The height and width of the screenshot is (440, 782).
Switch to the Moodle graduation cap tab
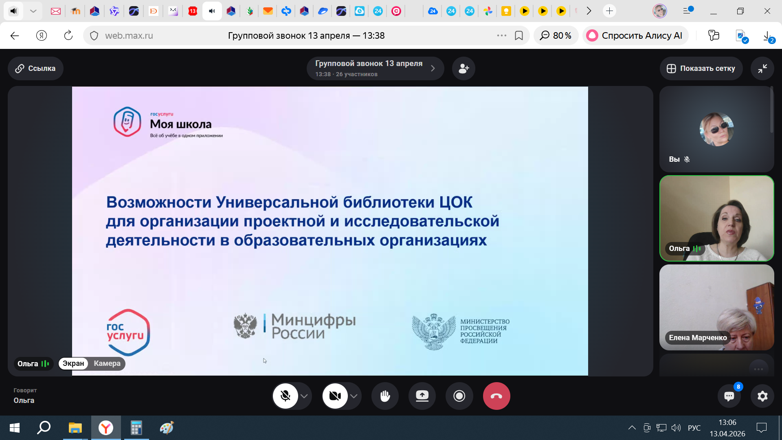[x=75, y=11]
